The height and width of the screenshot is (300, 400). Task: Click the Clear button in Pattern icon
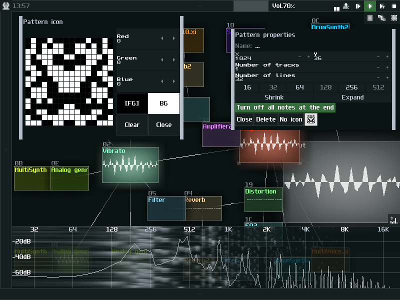[x=132, y=125]
